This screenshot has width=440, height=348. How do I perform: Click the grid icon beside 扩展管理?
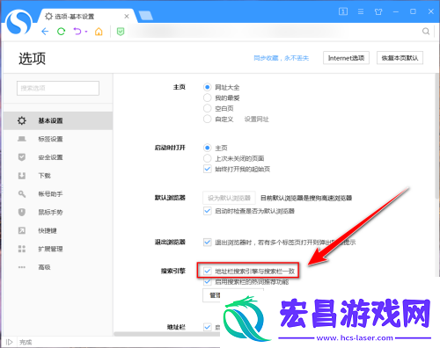(x=22, y=249)
